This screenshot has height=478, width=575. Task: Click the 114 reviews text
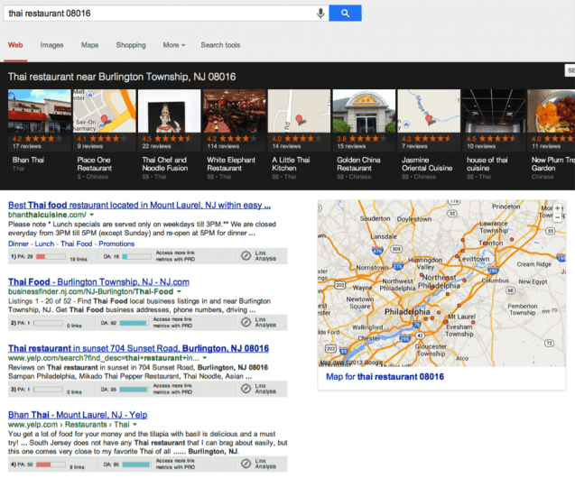[223, 146]
